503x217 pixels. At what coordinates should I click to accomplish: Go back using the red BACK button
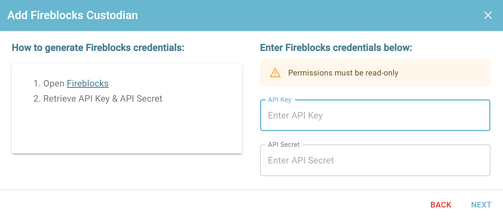click(x=441, y=205)
